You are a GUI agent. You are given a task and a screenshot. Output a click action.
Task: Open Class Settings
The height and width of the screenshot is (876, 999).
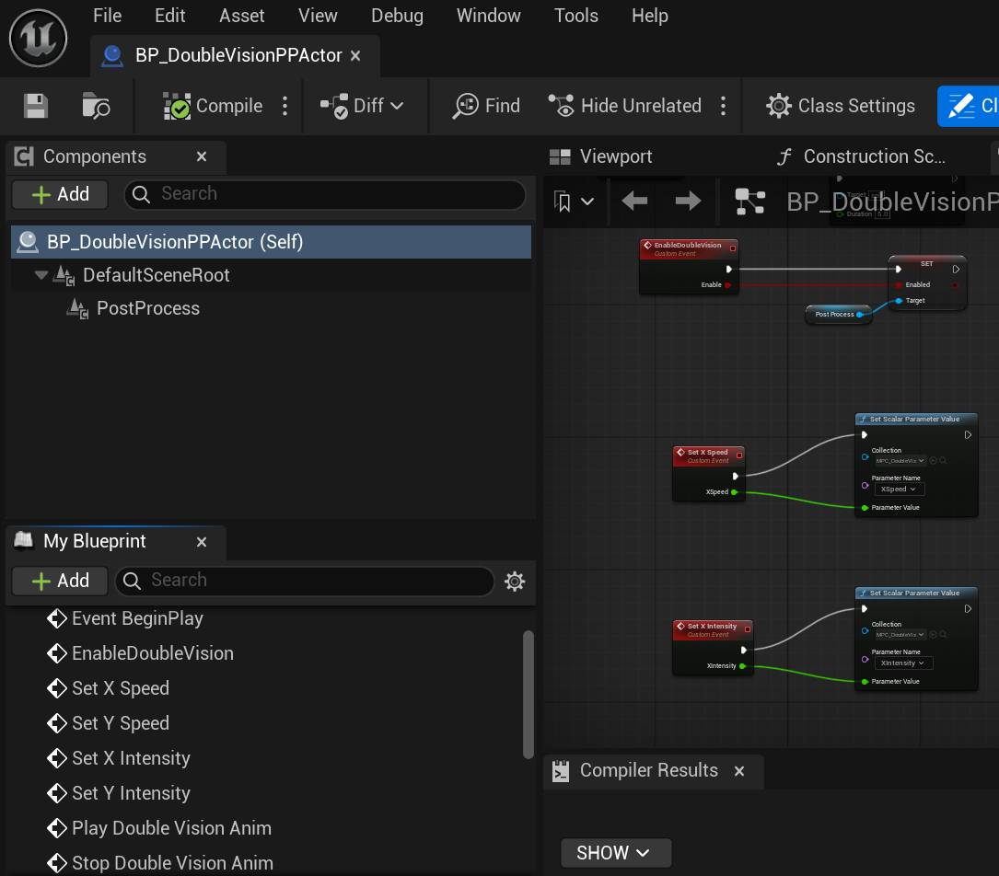[x=779, y=106]
